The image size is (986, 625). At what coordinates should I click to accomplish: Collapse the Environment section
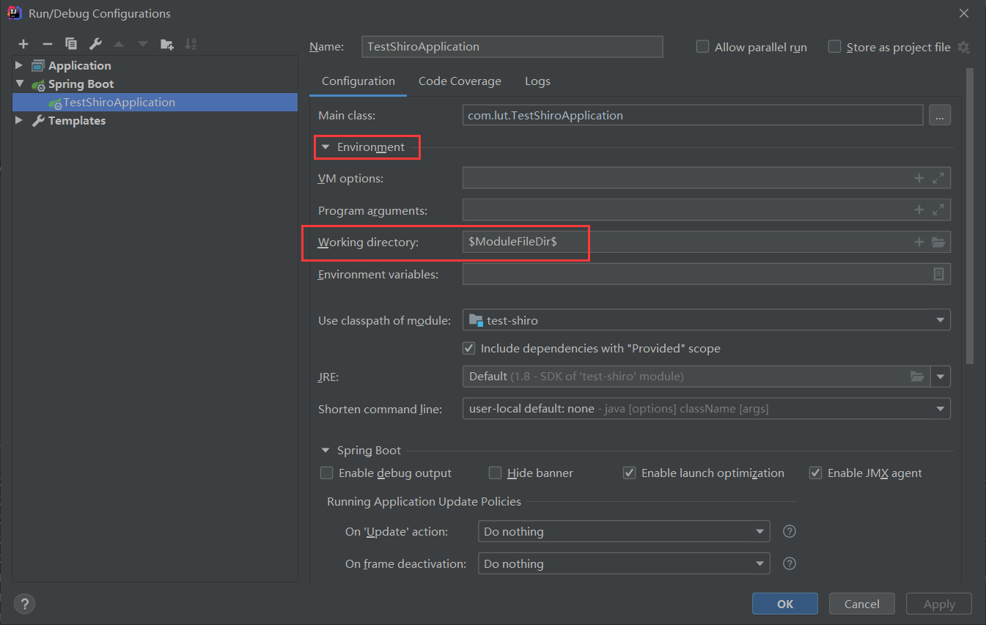(325, 147)
